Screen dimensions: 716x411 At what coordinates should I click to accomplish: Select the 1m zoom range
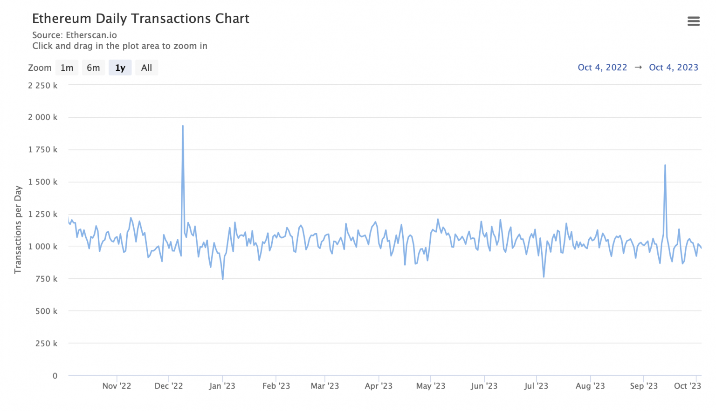tap(67, 68)
